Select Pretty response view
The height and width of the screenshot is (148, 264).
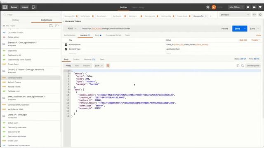pos(68,66)
